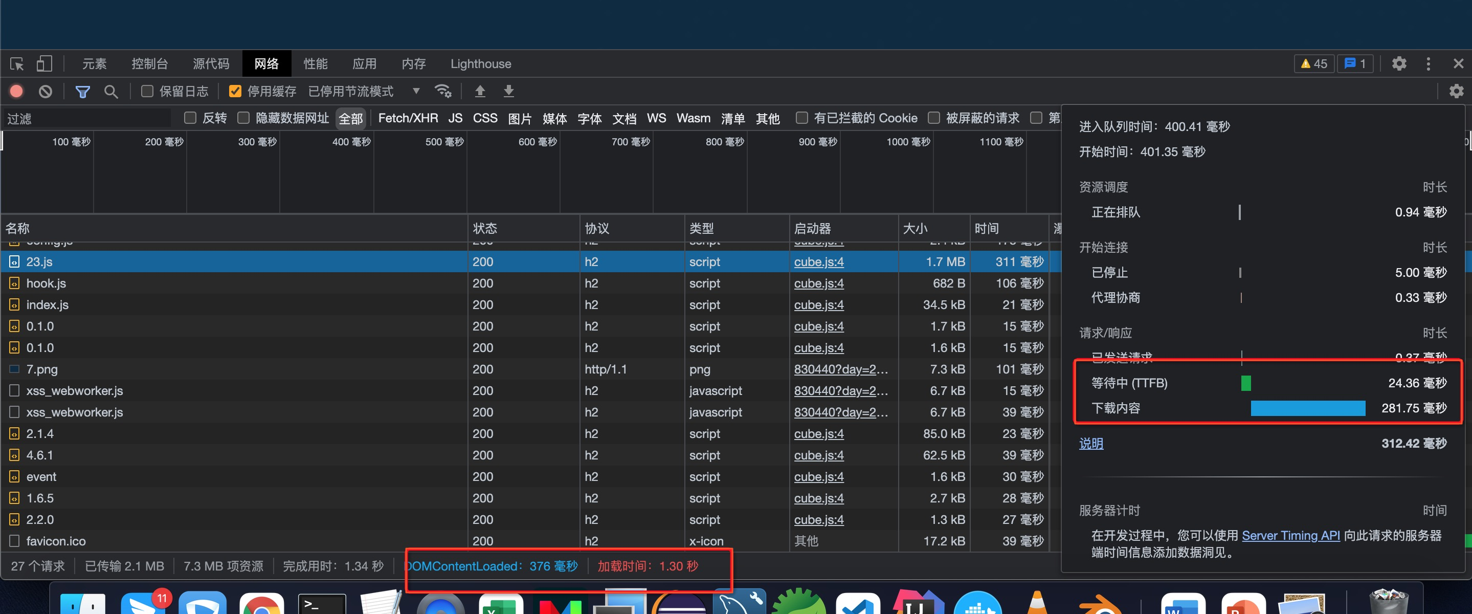Select the 7.png request row

click(x=530, y=369)
